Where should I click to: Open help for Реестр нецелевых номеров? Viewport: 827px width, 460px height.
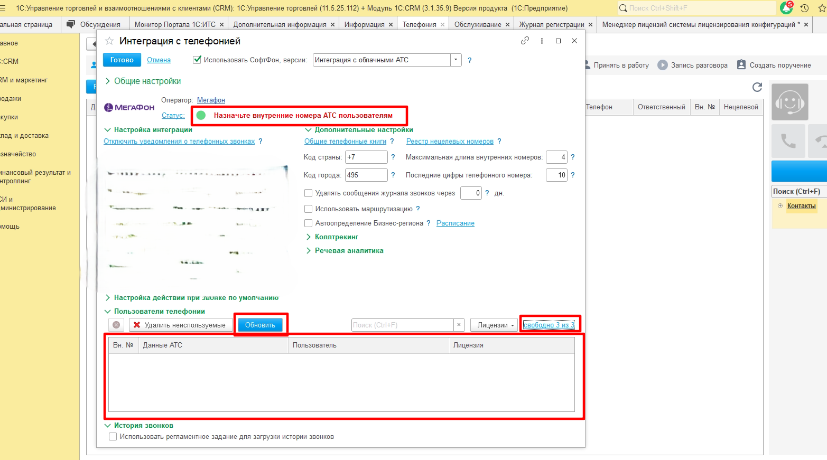pos(499,141)
